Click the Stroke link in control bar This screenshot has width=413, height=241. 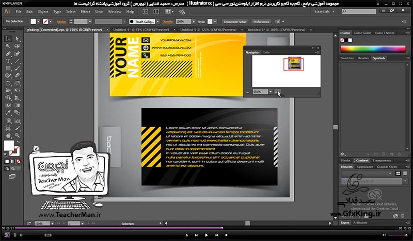[x=61, y=22]
